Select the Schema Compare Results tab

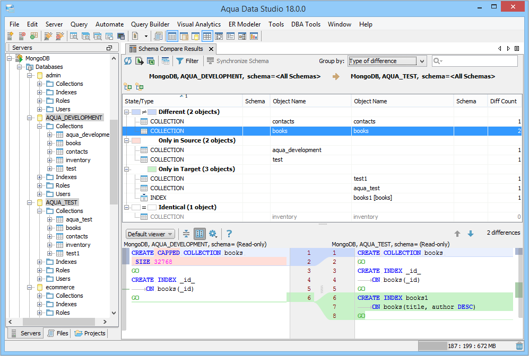[x=170, y=49]
